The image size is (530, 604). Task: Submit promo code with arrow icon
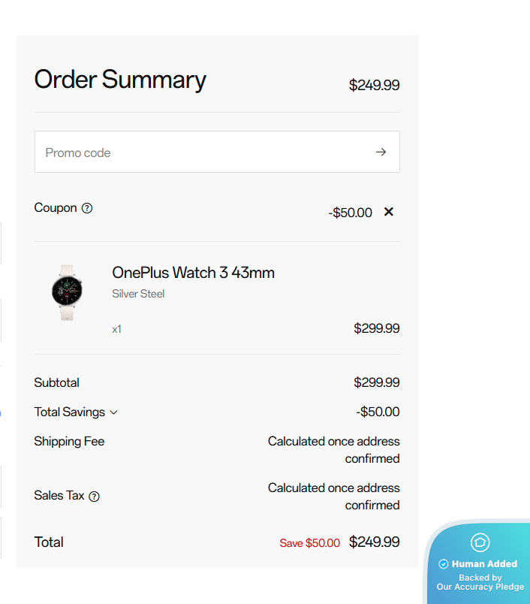(x=381, y=153)
